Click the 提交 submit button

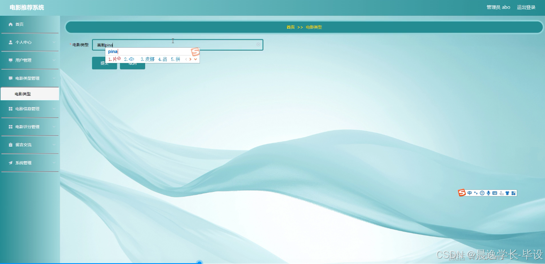[x=105, y=63]
